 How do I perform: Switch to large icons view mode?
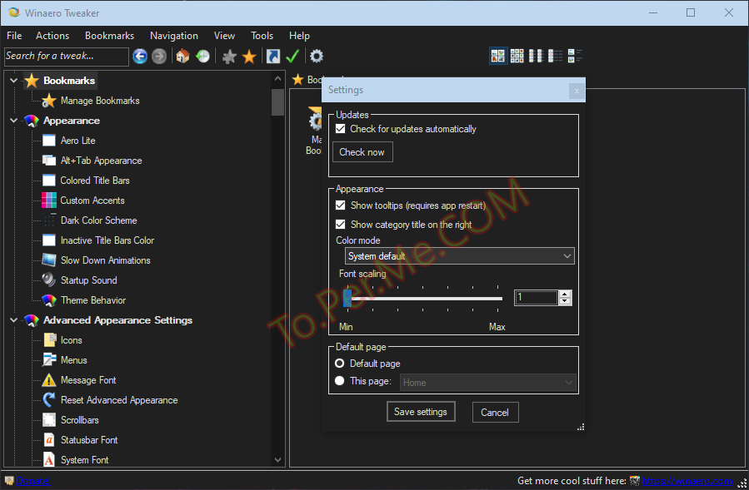(x=498, y=57)
